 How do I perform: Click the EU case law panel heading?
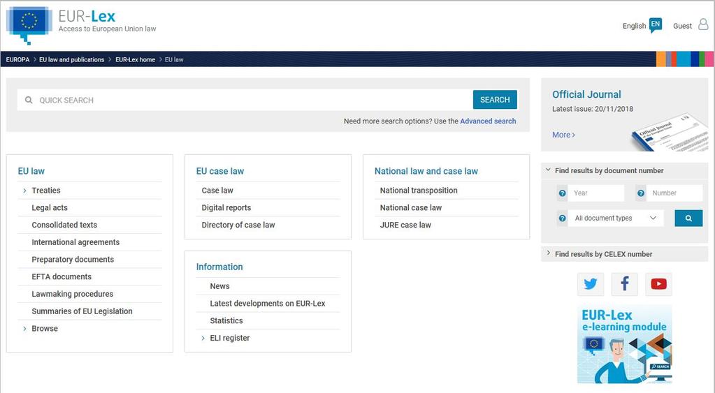pos(220,171)
